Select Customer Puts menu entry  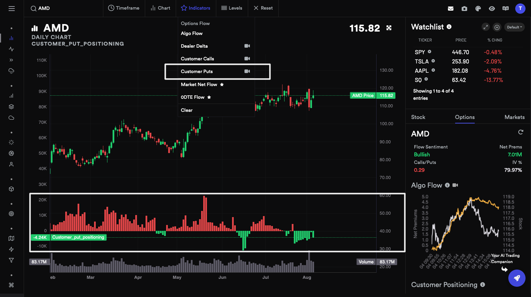pyautogui.click(x=197, y=71)
